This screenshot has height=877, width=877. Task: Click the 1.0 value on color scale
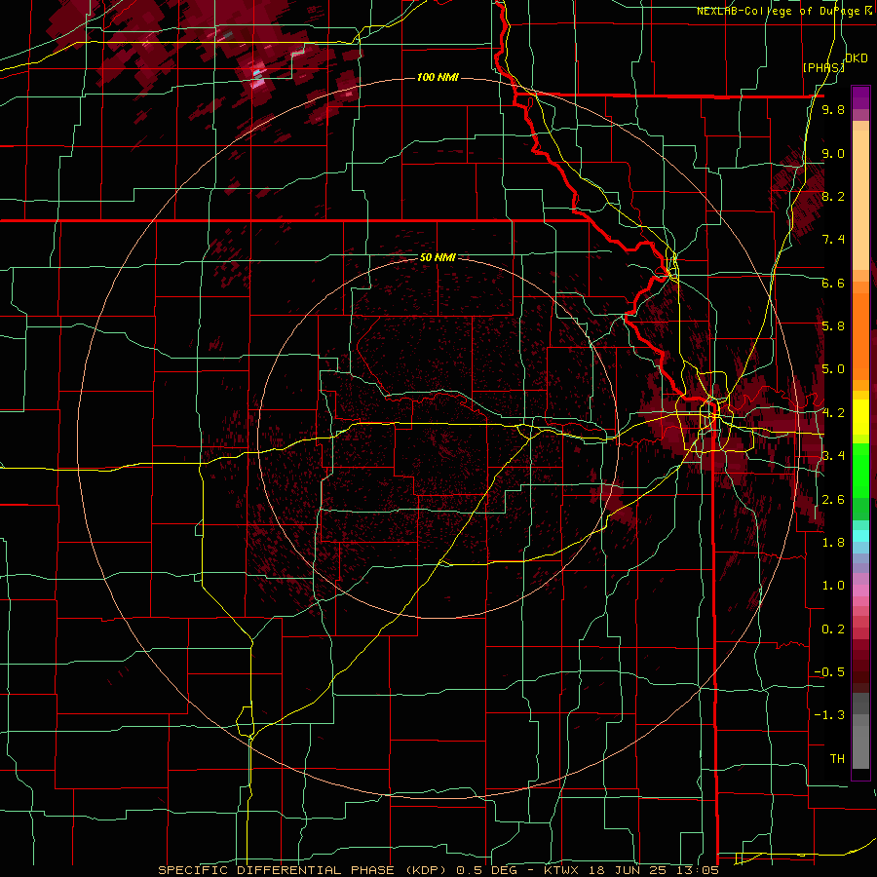tap(833, 586)
